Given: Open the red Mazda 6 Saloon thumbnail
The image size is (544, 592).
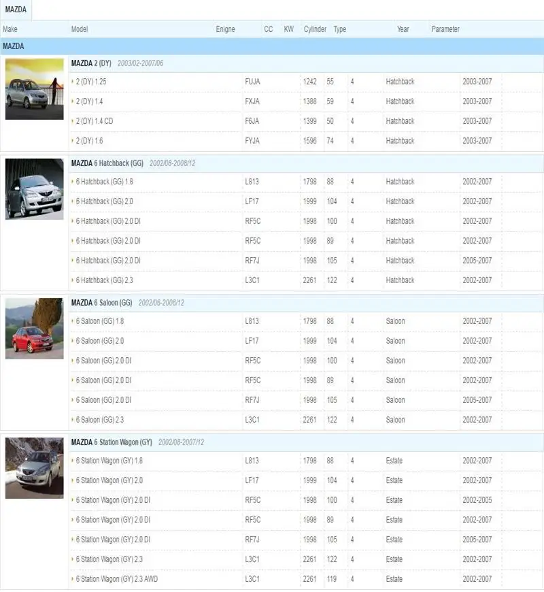Looking at the screenshot, I should (34, 329).
